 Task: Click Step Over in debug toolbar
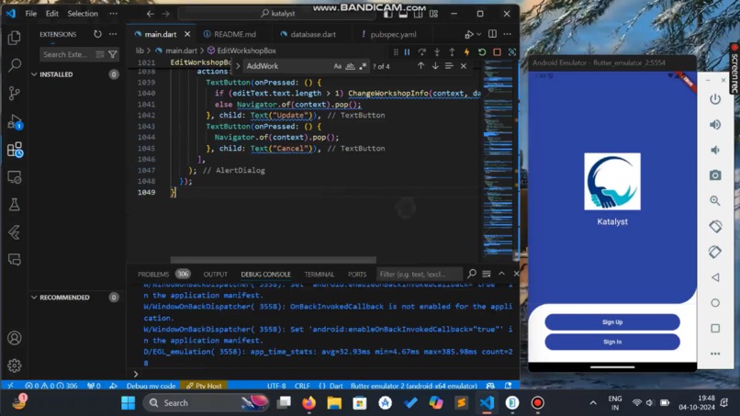coord(422,52)
